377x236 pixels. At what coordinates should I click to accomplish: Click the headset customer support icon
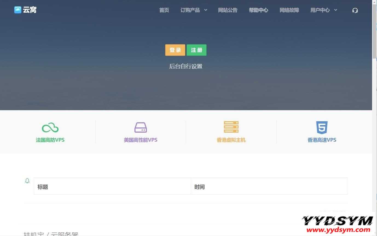tap(355, 10)
